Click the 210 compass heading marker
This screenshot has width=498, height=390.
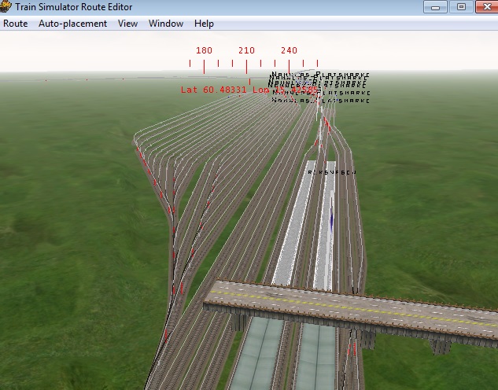click(246, 50)
